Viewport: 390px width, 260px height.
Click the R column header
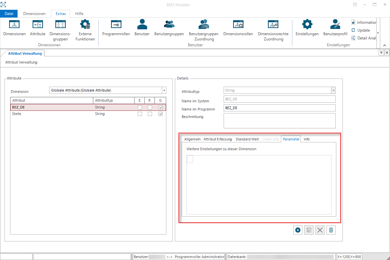149,100
